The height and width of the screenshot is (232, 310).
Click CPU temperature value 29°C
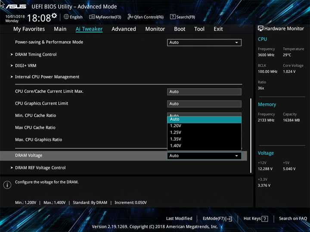pyautogui.click(x=287, y=55)
